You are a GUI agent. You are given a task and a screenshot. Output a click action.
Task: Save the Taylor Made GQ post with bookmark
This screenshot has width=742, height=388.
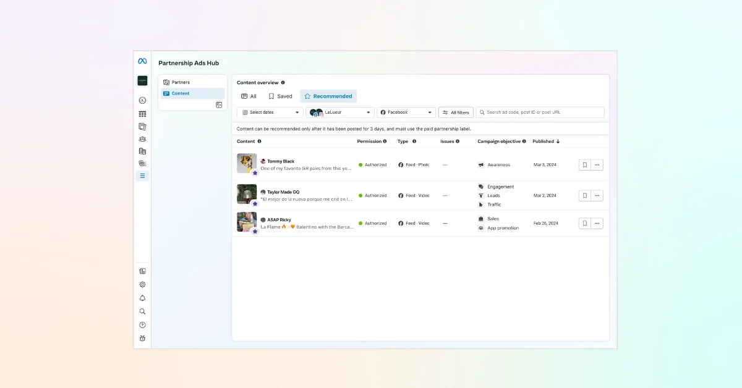coord(585,196)
